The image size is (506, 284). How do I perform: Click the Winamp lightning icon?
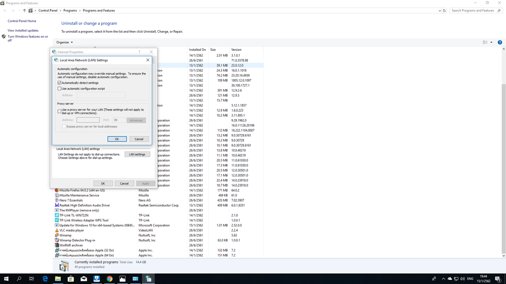coord(57,235)
